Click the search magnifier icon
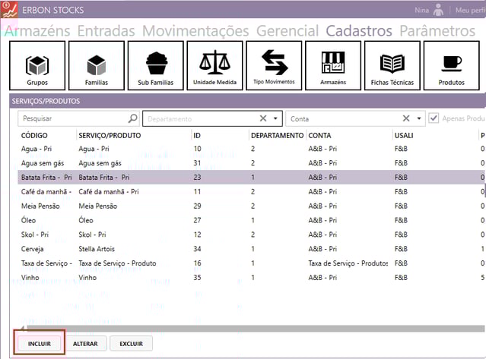Viewport: 486px width, 359px height. coord(133,118)
